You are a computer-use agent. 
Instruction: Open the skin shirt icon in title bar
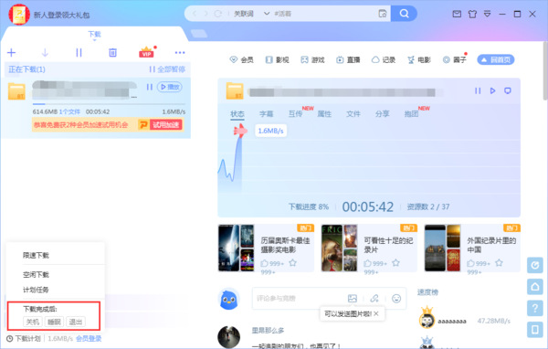(472, 14)
